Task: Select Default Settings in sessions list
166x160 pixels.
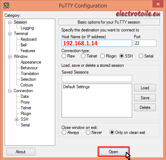Action: [76, 87]
